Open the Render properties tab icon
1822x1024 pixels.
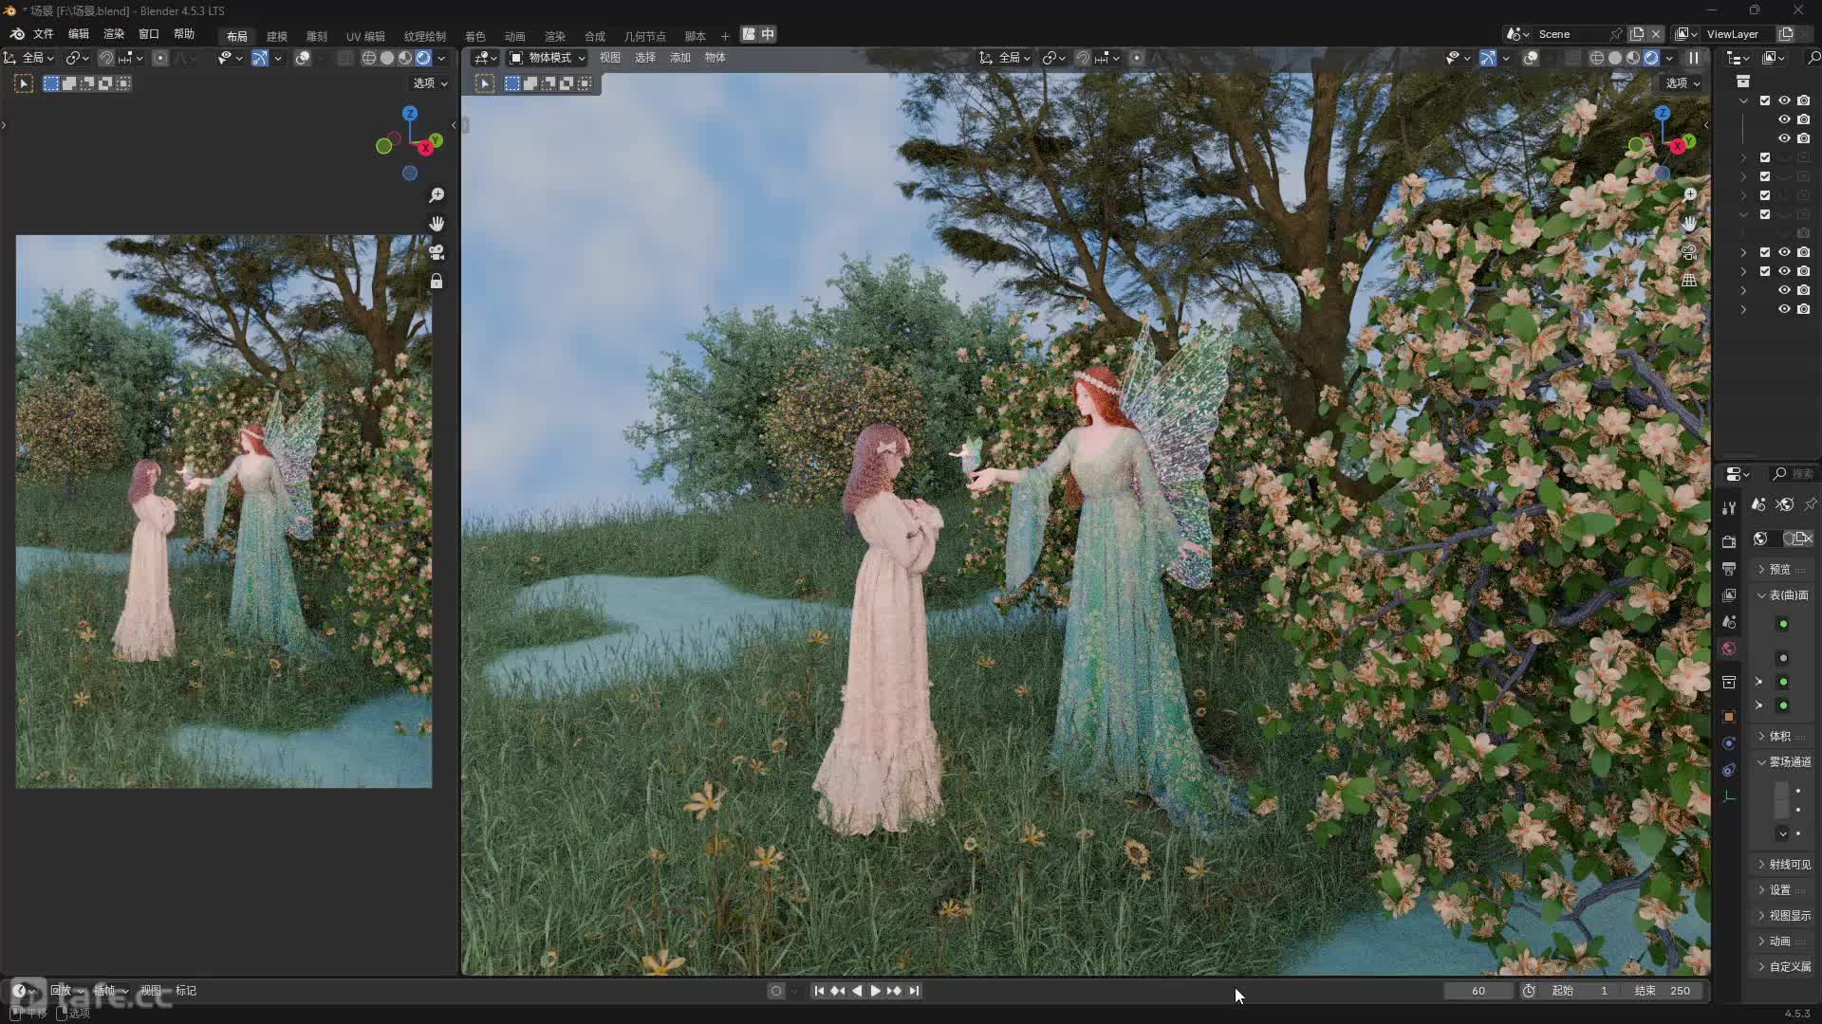[1729, 541]
